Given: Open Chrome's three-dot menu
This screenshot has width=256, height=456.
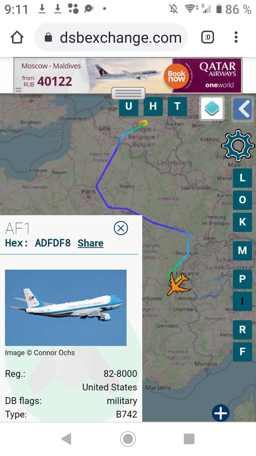Looking at the screenshot, I should [236, 37].
